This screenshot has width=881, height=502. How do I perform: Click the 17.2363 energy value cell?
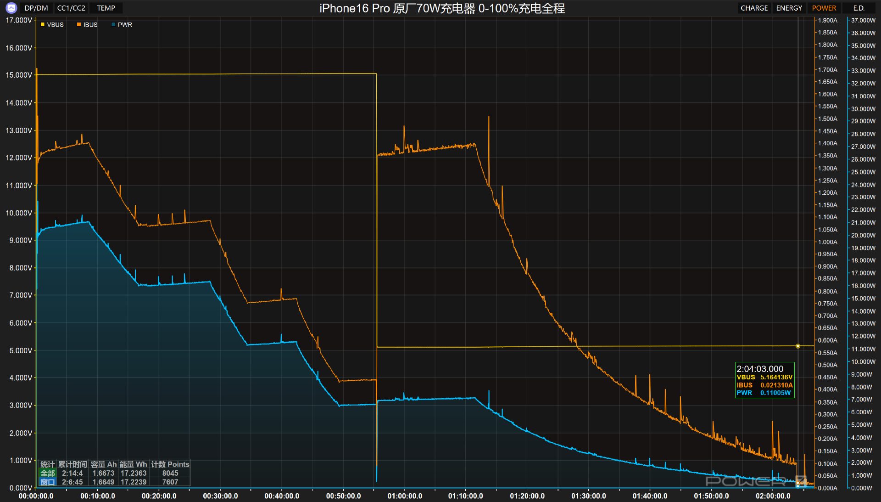(134, 473)
